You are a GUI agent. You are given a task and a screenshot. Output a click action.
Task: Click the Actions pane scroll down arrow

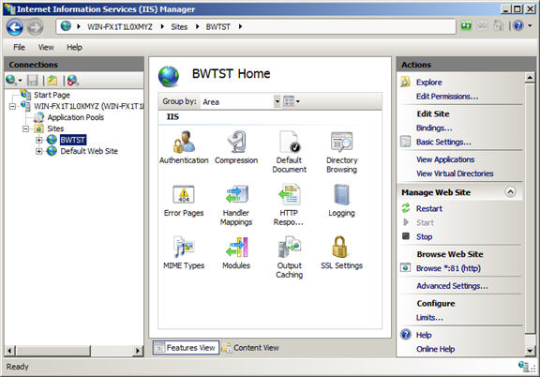[x=530, y=351]
